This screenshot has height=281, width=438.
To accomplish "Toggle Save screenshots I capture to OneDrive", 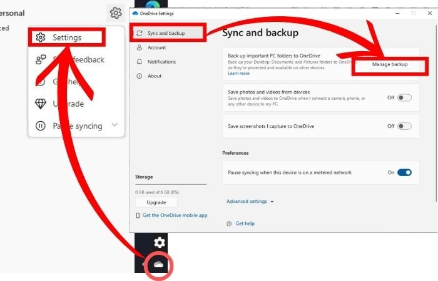I will [x=404, y=126].
